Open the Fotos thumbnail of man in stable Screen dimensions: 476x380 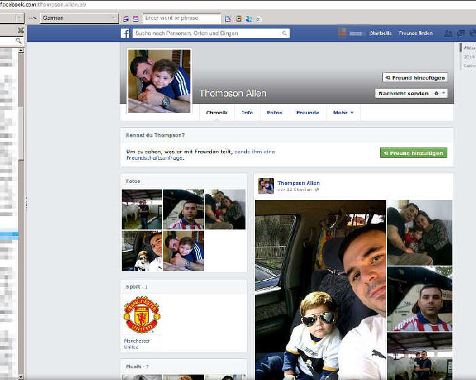coord(141,209)
